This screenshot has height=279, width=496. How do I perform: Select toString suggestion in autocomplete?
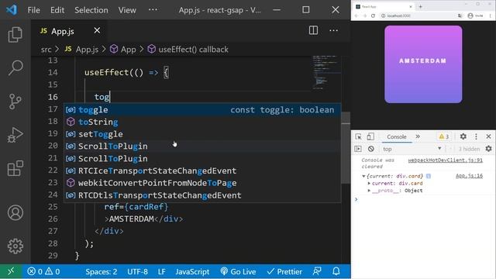pyautogui.click(x=202, y=122)
